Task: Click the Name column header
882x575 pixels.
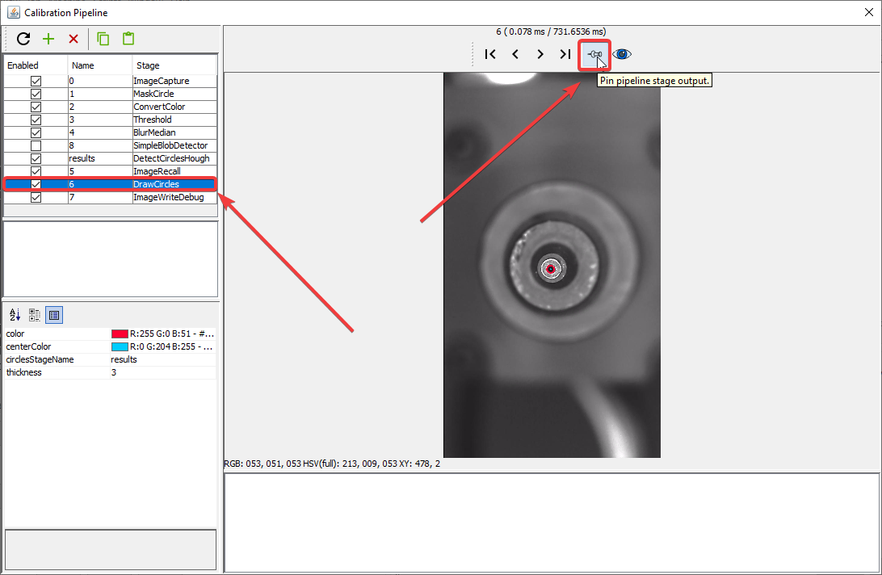Action: click(x=100, y=65)
